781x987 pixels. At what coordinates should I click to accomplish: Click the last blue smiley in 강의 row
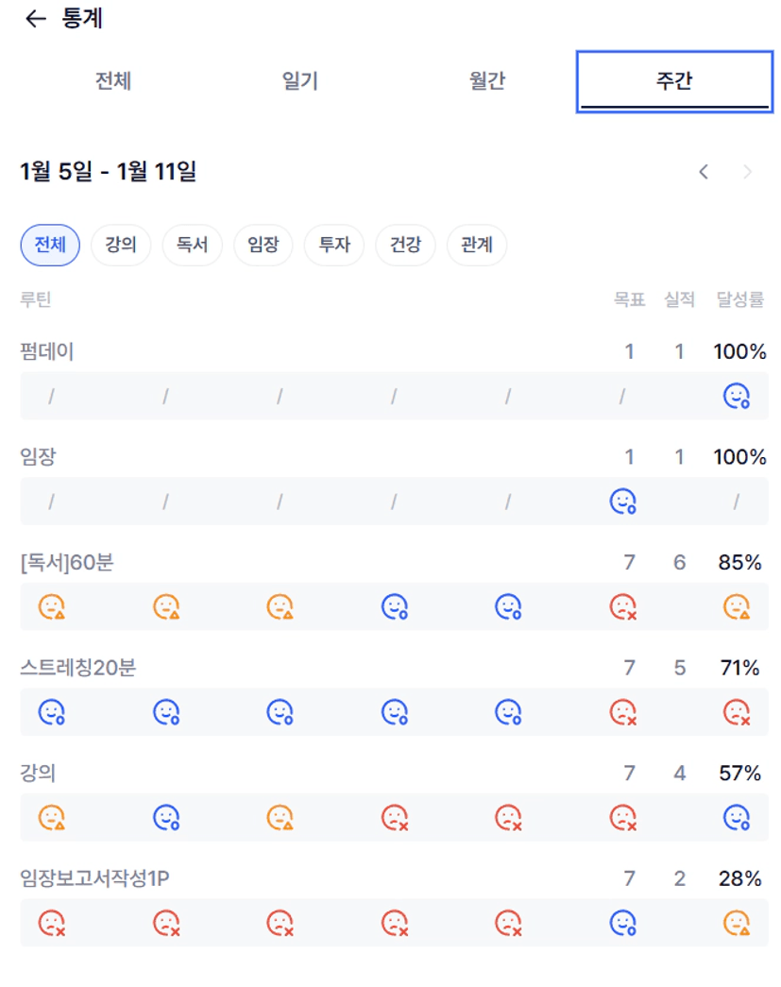736,817
